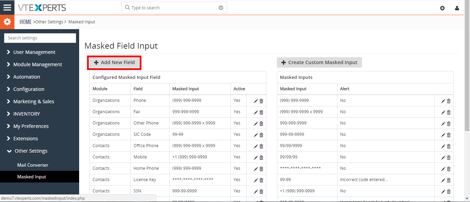Viewport: 470px width, 202px height.
Task: Click the Add New Field button
Action: pos(114,62)
